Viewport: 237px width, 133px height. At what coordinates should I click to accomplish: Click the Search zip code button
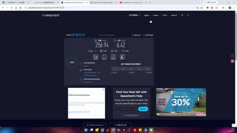pos(143,109)
